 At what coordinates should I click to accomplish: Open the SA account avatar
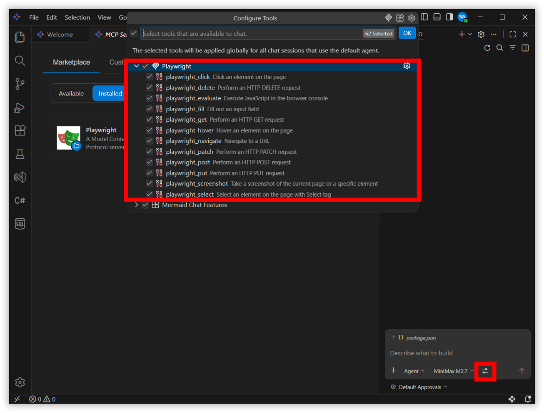(x=463, y=17)
